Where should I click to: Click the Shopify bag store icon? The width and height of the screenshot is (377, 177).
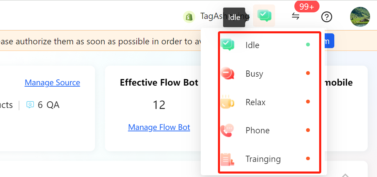[x=189, y=17]
